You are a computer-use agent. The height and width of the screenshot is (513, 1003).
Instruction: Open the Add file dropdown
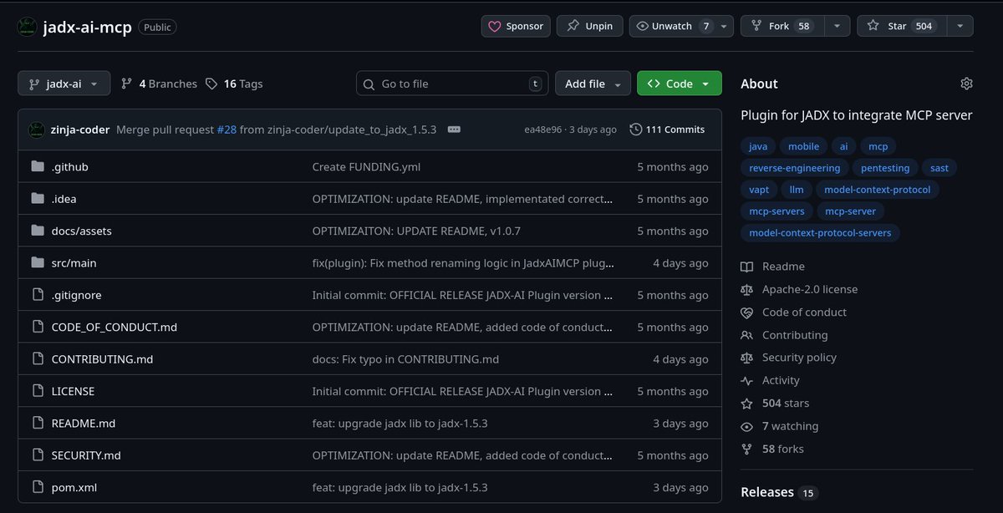tap(593, 84)
